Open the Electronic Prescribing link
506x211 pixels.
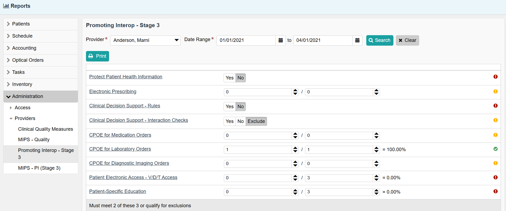tap(113, 92)
